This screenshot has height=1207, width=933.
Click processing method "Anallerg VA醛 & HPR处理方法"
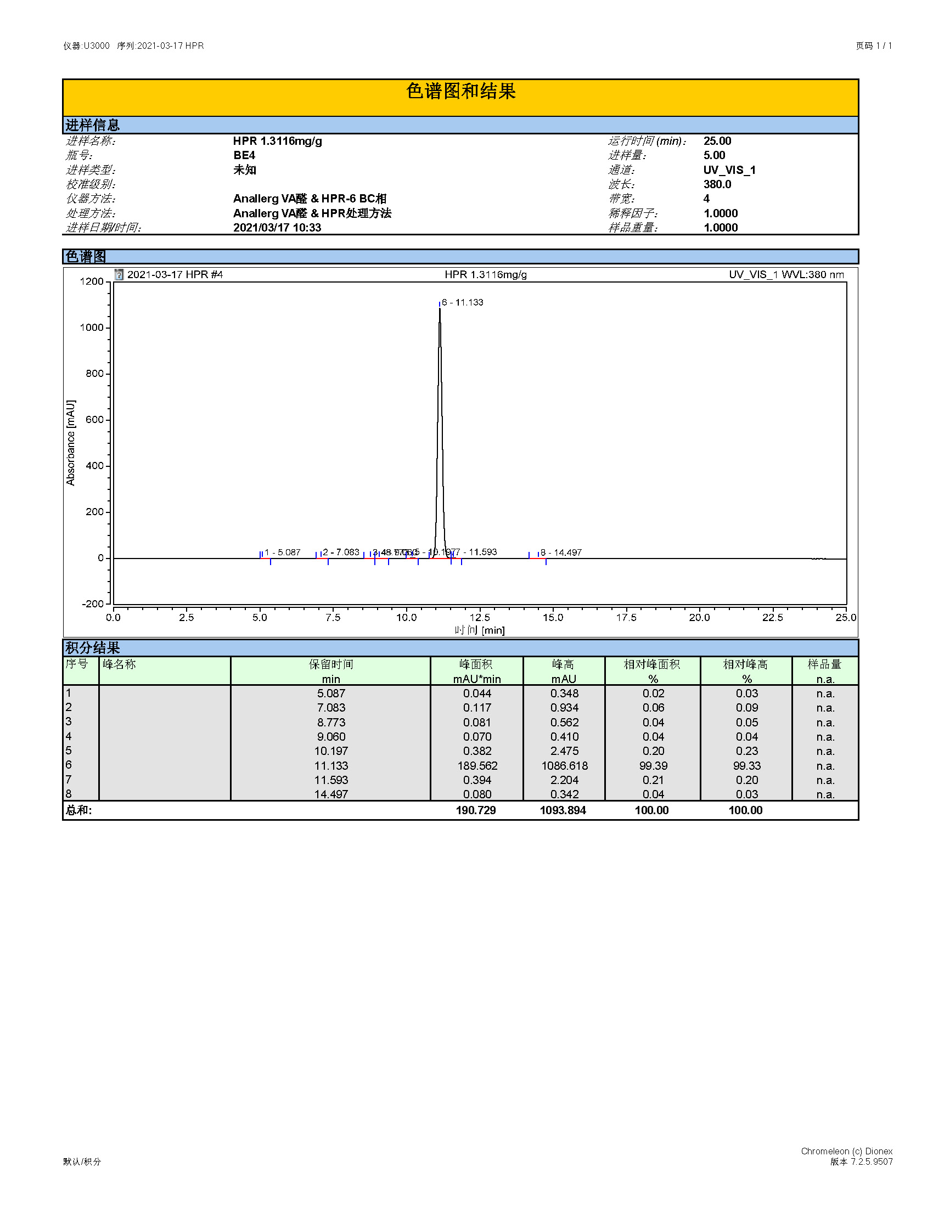click(x=312, y=213)
